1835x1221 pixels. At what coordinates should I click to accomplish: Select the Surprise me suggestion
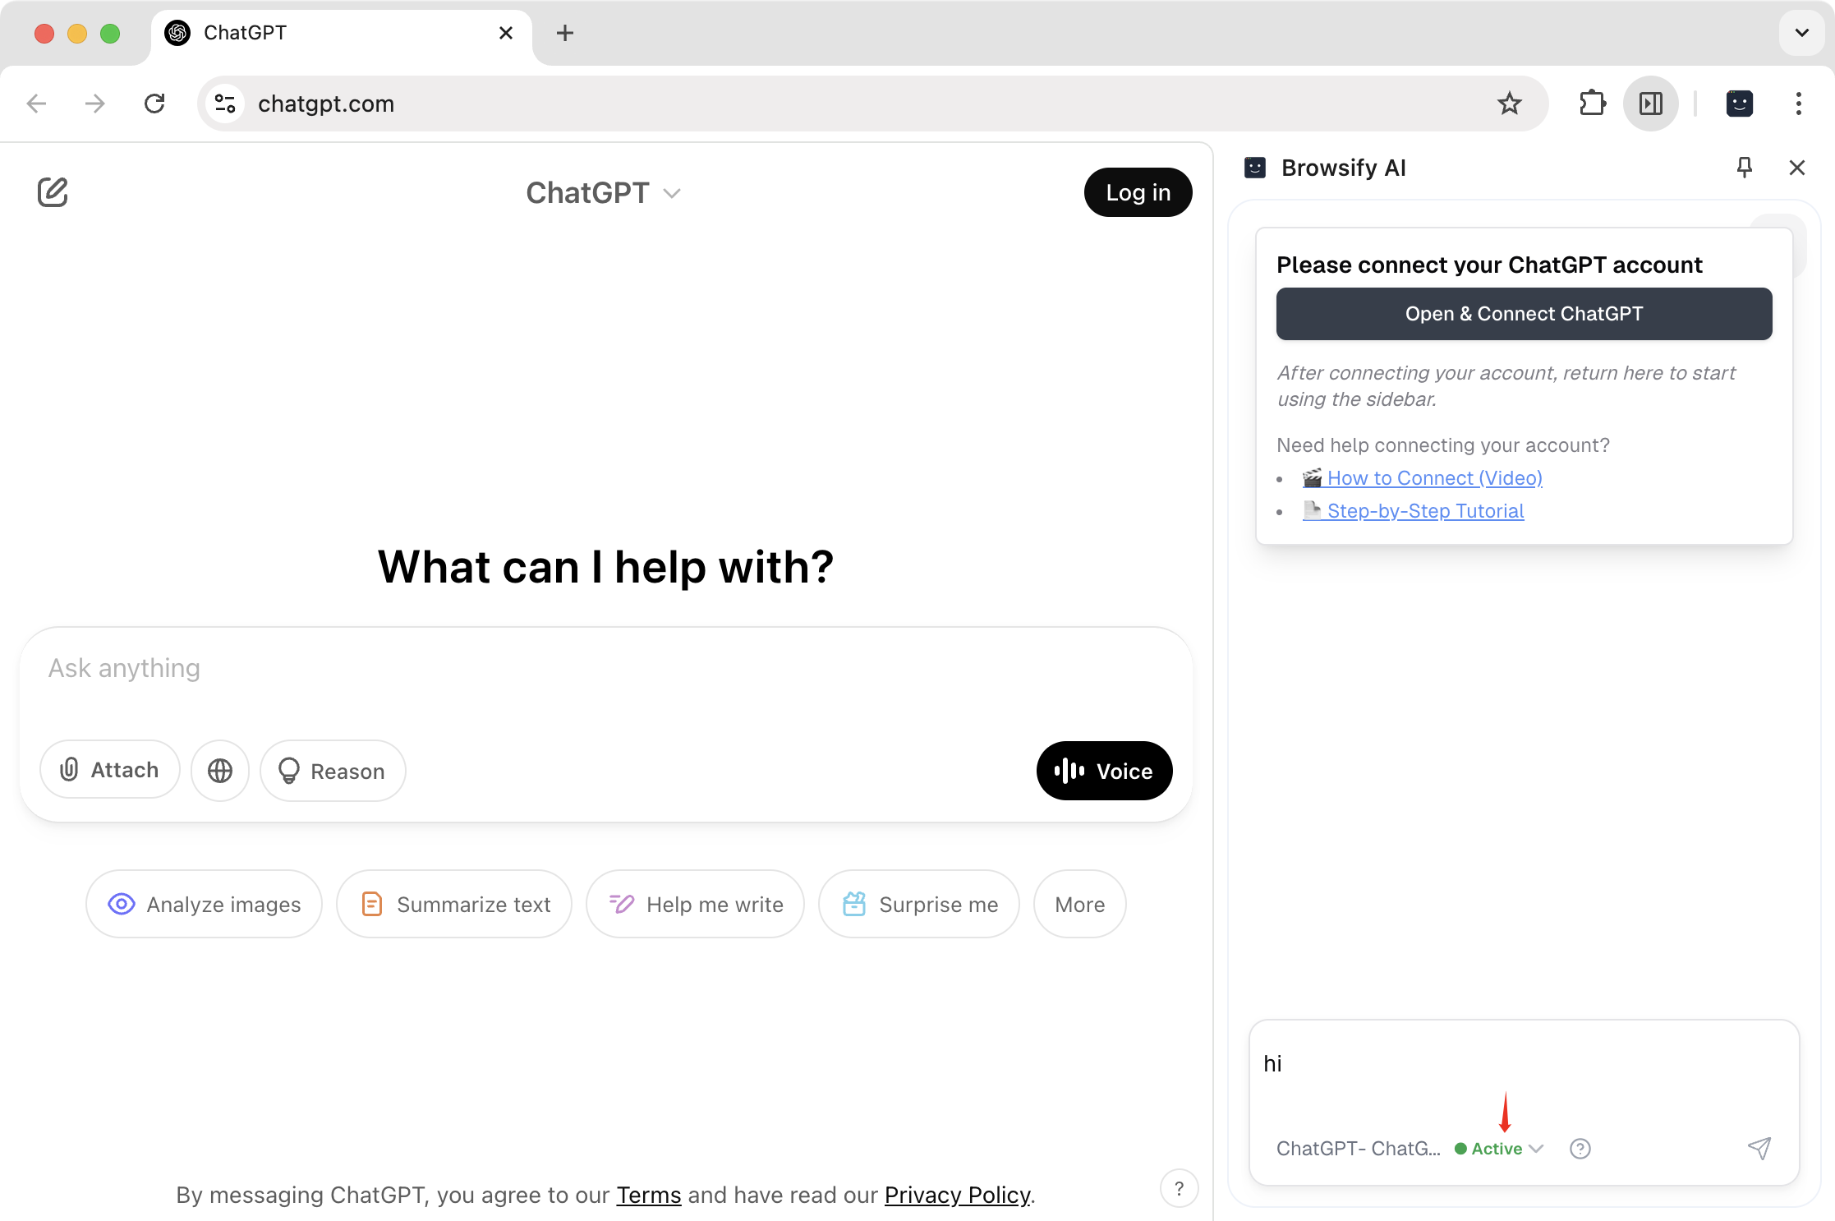click(x=919, y=904)
